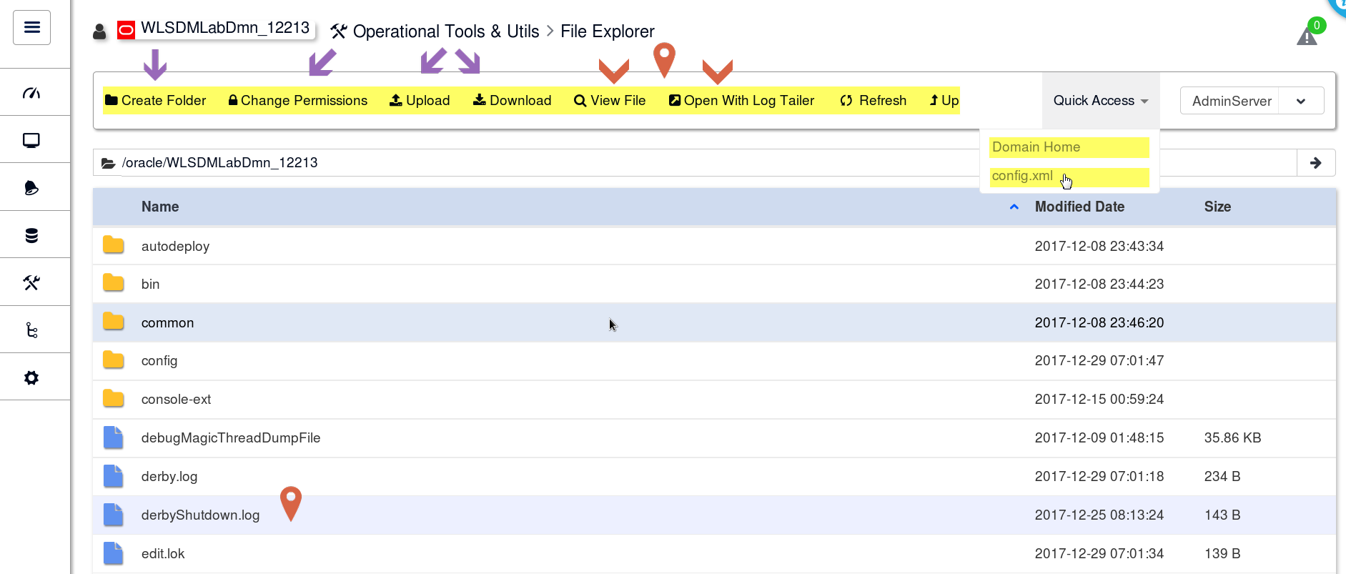Click the 2017-12-08 23:46:20 date cell
This screenshot has width=1346, height=574.
pos(1099,323)
